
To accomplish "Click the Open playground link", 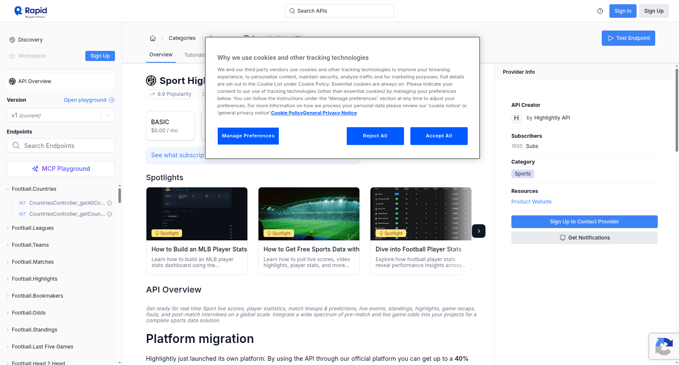I will click(89, 100).
